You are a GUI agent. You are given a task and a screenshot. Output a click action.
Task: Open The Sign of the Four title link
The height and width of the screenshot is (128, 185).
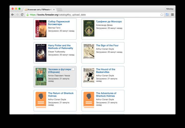107,46
